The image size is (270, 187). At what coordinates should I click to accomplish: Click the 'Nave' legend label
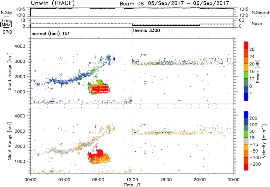(x=257, y=24)
